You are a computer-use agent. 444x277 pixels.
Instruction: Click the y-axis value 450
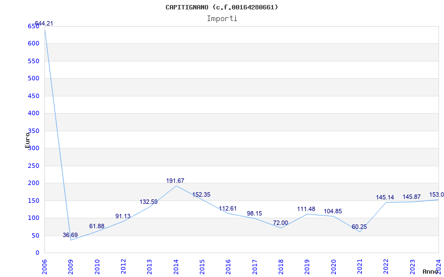33,96
